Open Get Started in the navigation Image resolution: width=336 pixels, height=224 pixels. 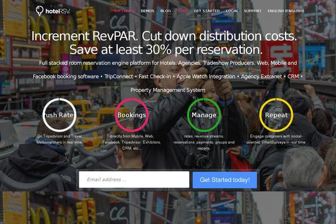point(207,11)
